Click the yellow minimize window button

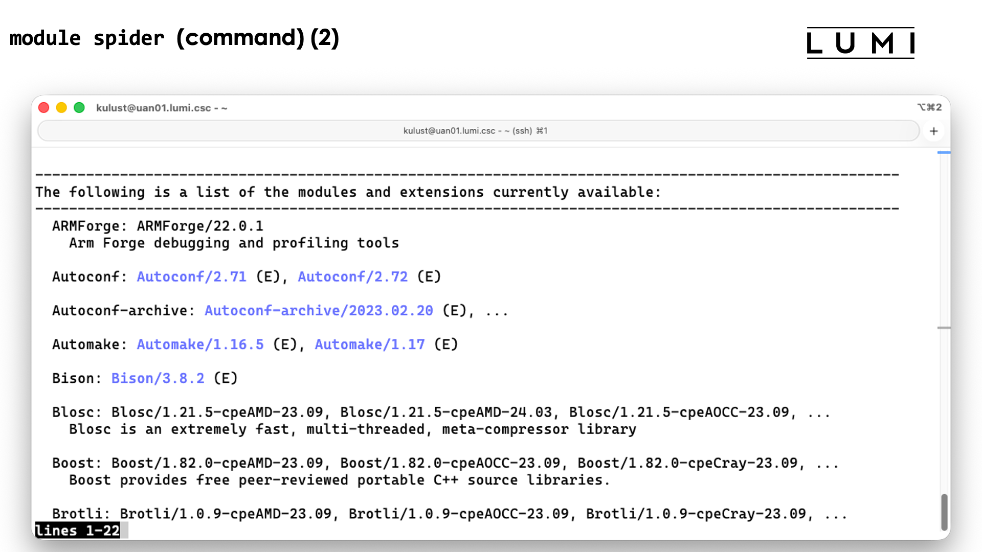tap(61, 108)
